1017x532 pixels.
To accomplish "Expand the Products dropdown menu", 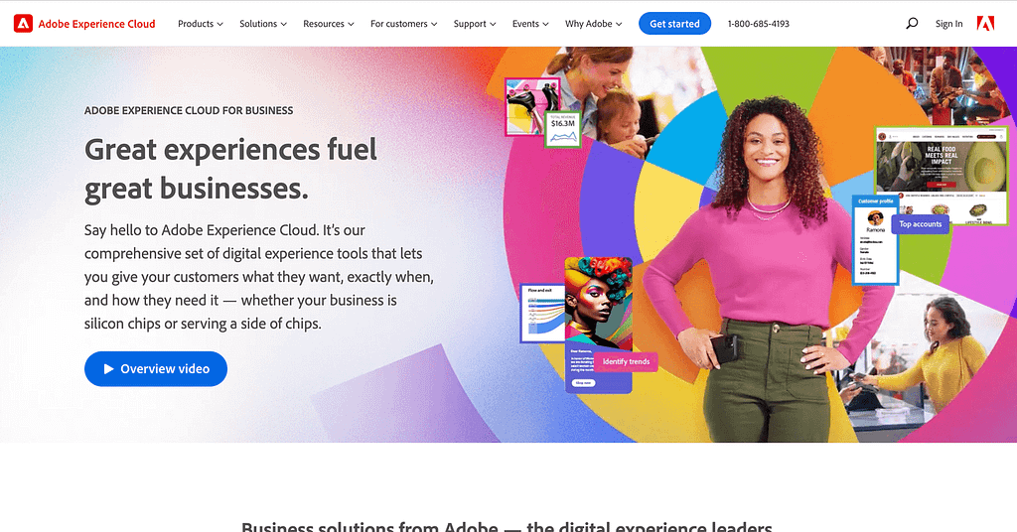I will [x=201, y=24].
